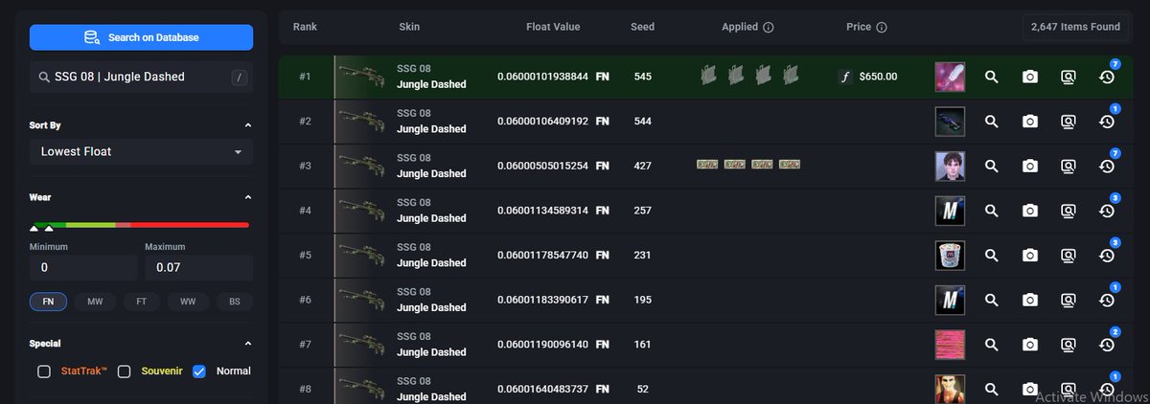Toggle the BS wear filter
The width and height of the screenshot is (1150, 404).
(x=235, y=302)
